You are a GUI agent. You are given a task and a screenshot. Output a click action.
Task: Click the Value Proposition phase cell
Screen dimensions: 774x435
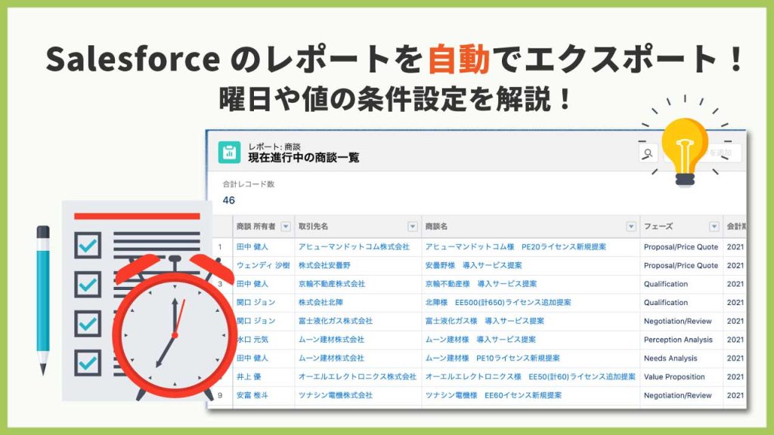tap(674, 377)
